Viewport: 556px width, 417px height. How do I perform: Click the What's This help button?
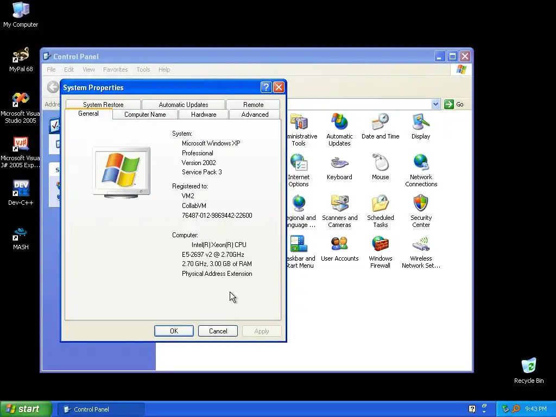[x=266, y=87]
